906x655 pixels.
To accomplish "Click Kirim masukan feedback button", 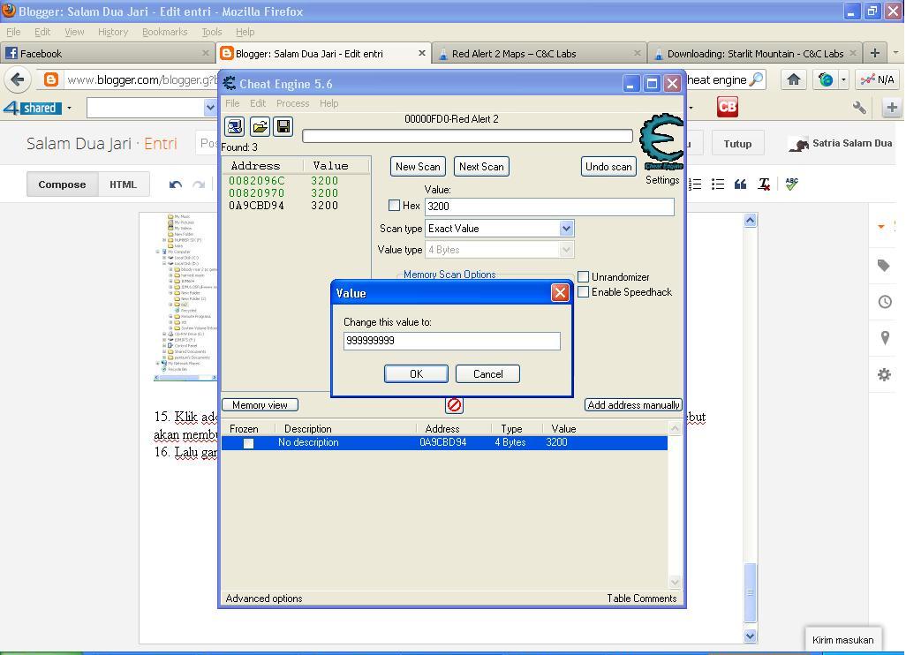I will pyautogui.click(x=842, y=640).
